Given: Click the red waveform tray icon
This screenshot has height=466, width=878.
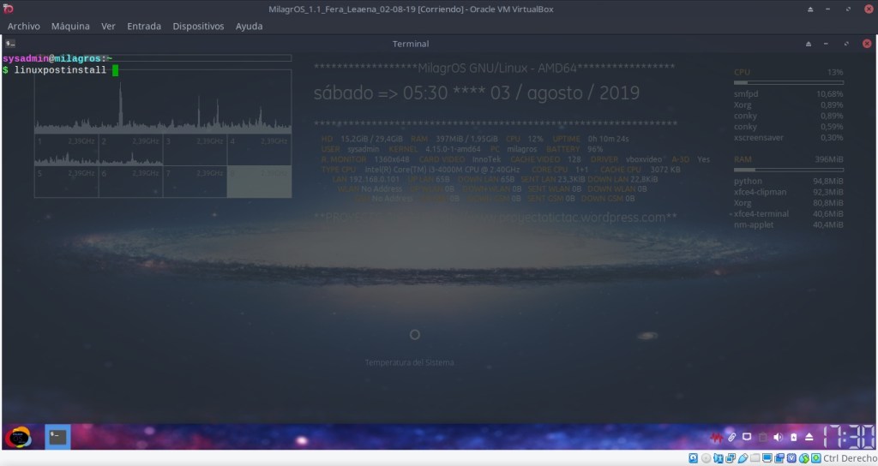Looking at the screenshot, I should point(716,437).
